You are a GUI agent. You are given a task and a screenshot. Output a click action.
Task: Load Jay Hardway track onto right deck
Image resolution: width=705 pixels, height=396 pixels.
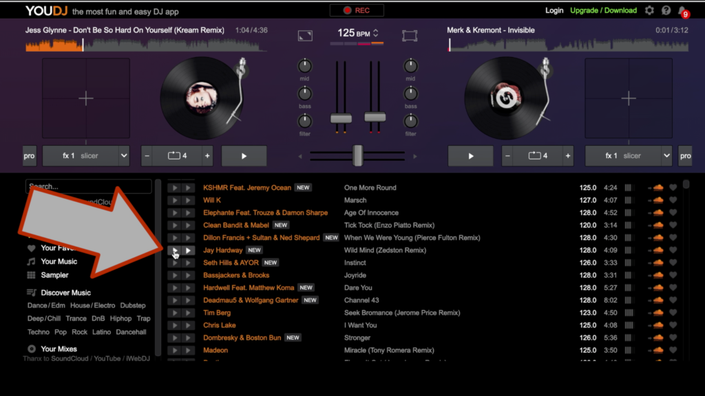(189, 250)
